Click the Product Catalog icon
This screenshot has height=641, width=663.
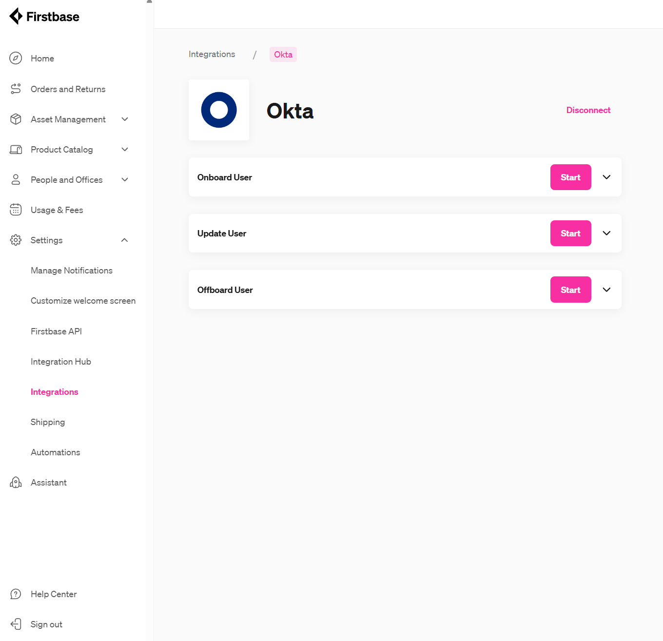pos(16,149)
